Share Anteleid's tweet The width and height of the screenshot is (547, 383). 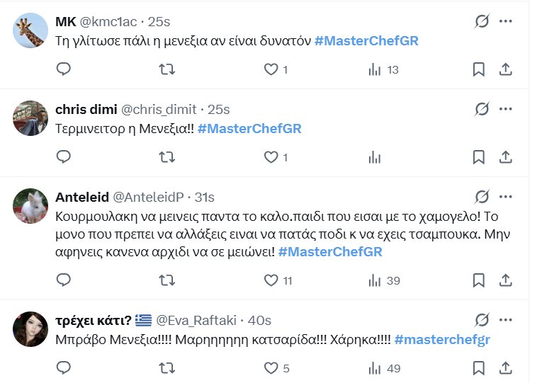point(506,280)
